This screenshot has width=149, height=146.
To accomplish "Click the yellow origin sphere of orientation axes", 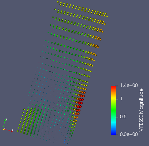I will pos(4,129).
